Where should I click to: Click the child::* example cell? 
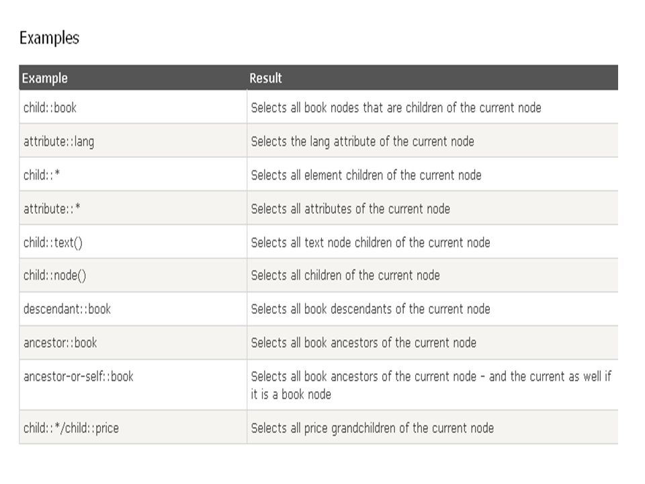[133, 175]
